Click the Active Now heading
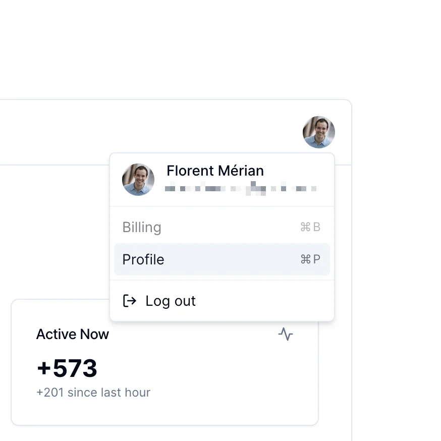This screenshot has height=441, width=441. (72, 334)
